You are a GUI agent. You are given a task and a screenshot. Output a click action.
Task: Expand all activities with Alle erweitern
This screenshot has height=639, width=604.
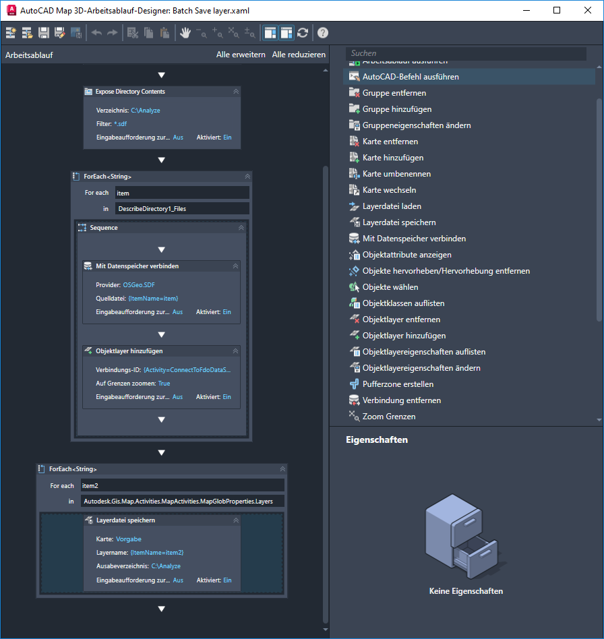(241, 55)
